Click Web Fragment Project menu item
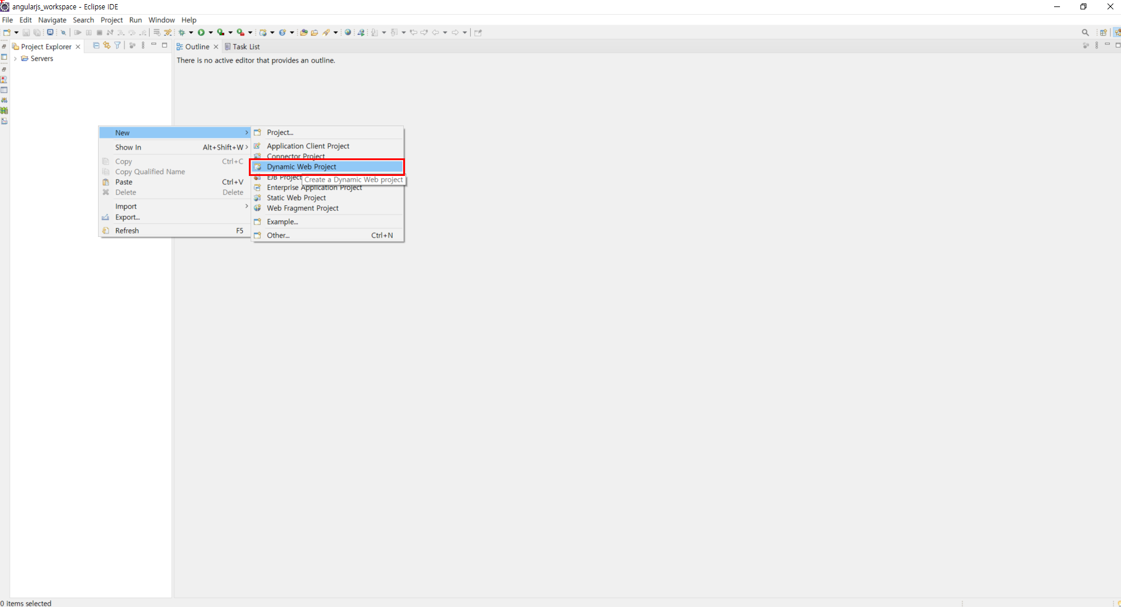The image size is (1121, 607). 327,208
